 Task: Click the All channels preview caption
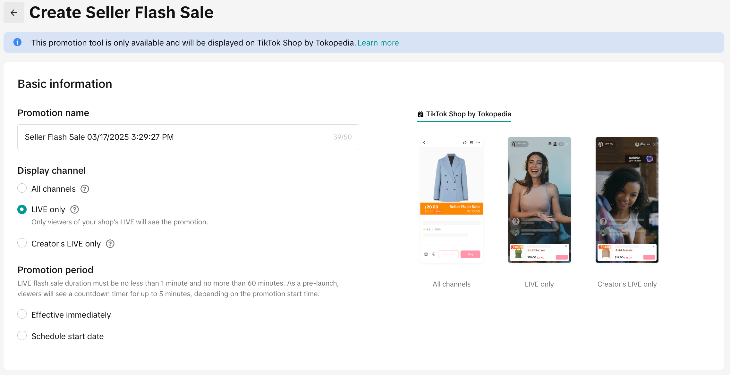[451, 284]
